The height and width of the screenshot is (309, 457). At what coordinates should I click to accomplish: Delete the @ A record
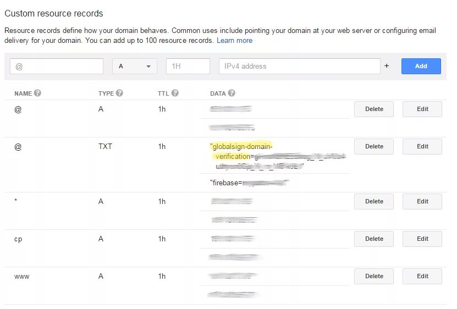[374, 109]
